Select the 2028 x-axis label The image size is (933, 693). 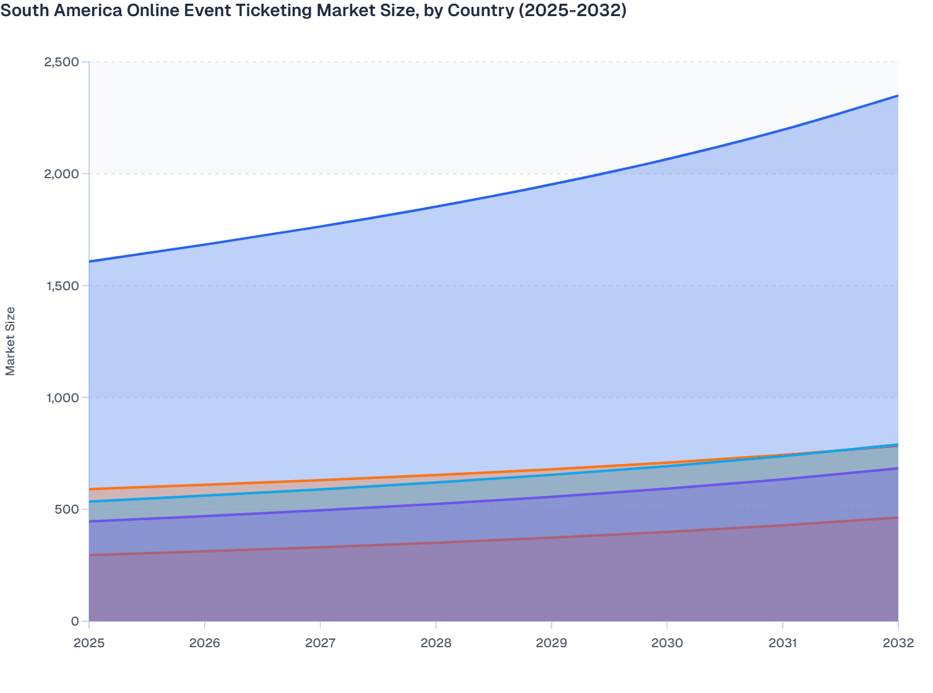coord(436,643)
